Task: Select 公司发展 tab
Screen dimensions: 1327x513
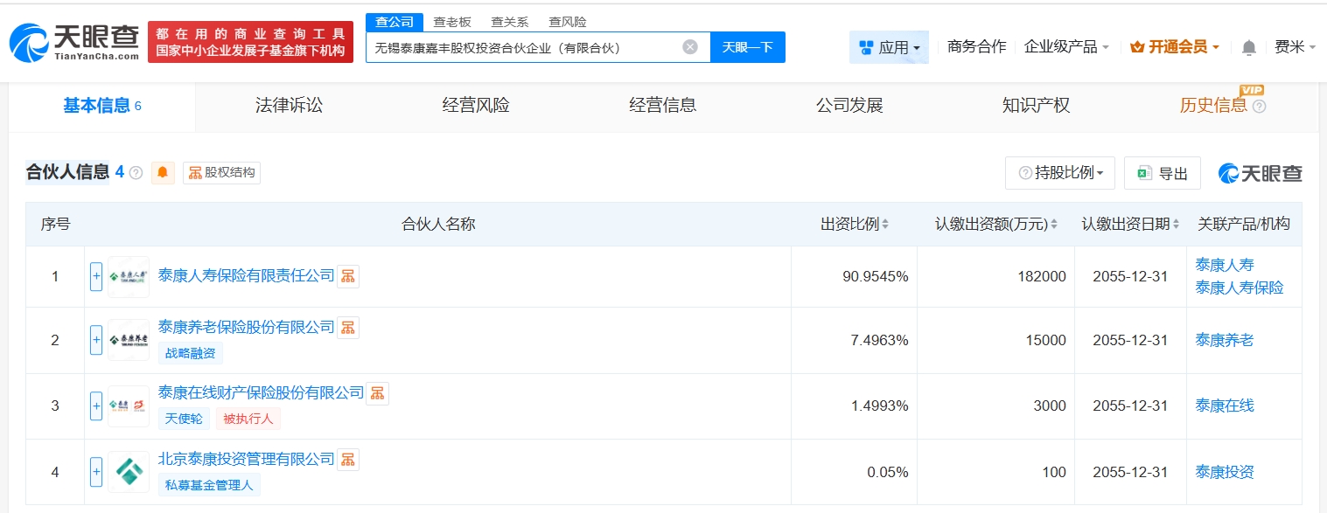Action: tap(849, 106)
